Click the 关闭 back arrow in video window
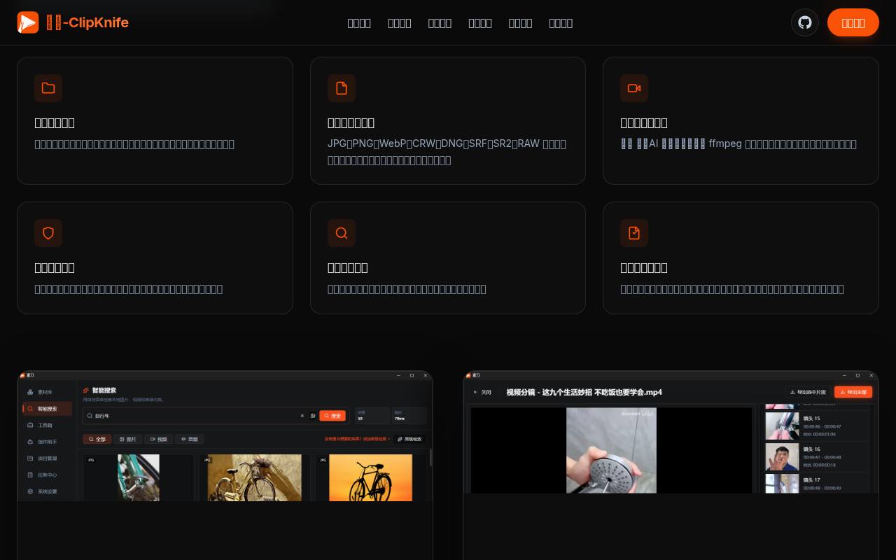 pyautogui.click(x=483, y=392)
